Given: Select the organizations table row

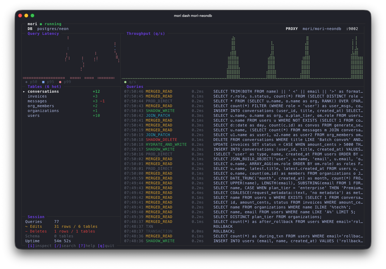Looking at the screenshot, I should click(x=71, y=111).
